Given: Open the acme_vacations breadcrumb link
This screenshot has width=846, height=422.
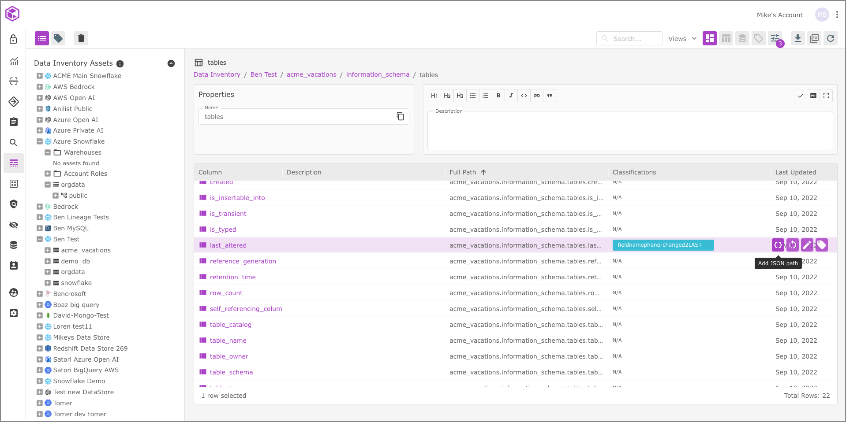Looking at the screenshot, I should 311,74.
